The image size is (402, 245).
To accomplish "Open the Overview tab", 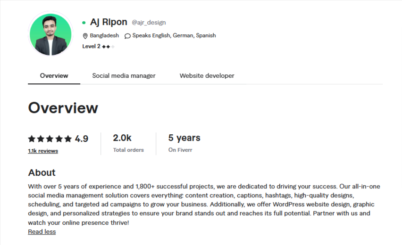I will point(54,75).
